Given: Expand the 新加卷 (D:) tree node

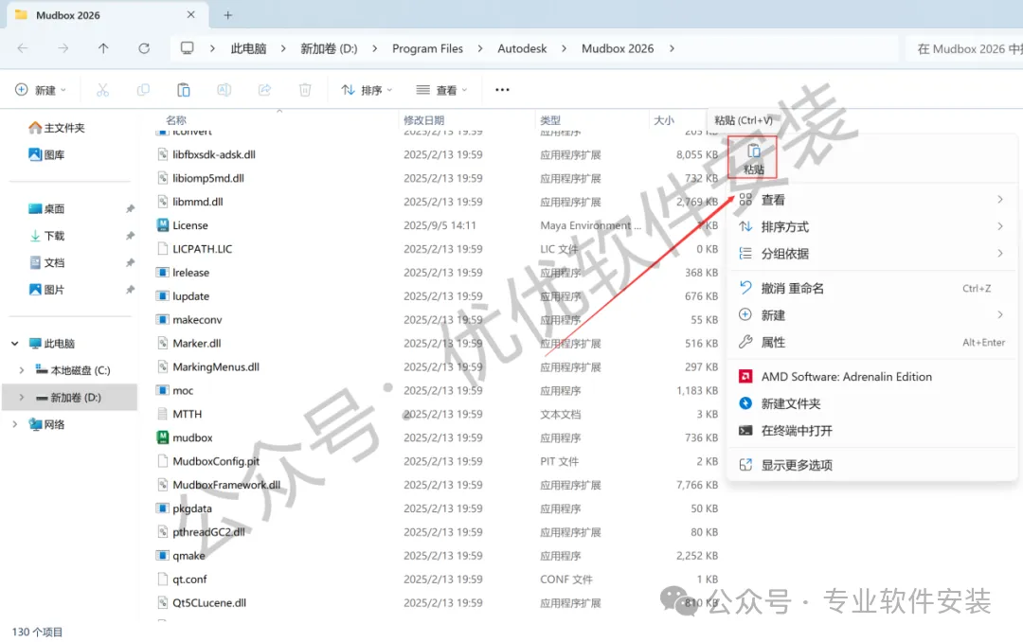Looking at the screenshot, I should coord(22,398).
